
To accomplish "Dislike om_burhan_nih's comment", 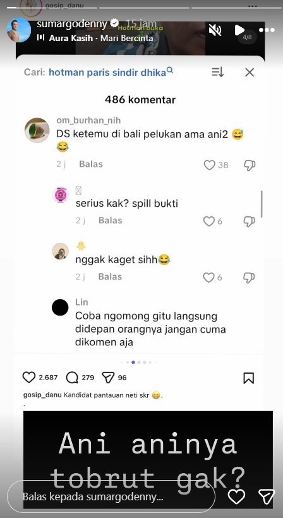I will (x=250, y=165).
